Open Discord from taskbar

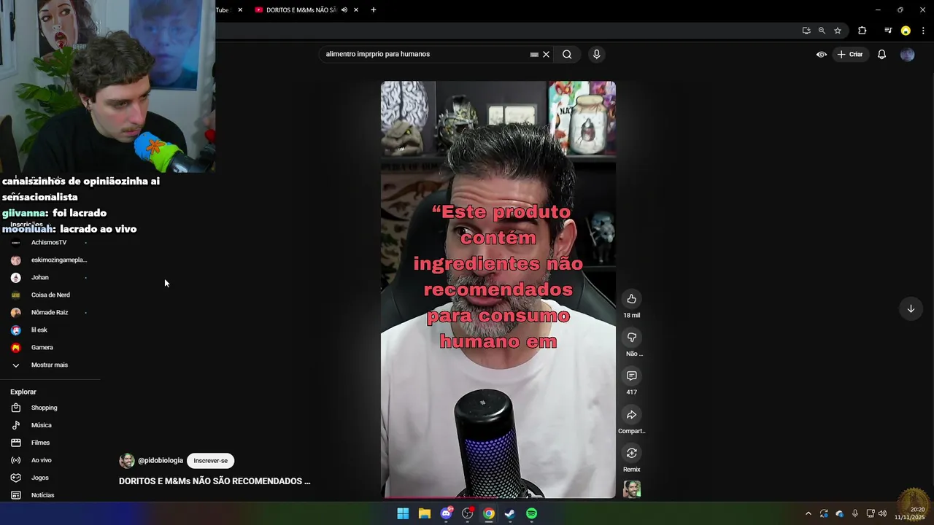[446, 514]
